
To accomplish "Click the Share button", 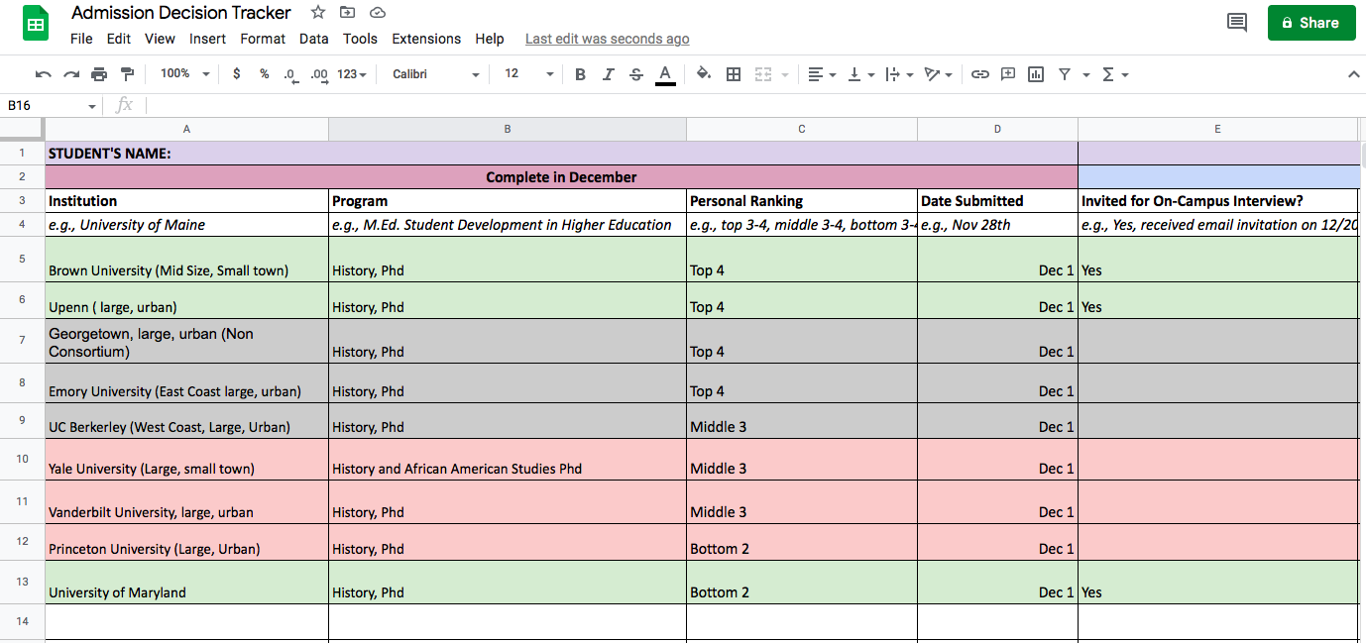I will tap(1311, 21).
